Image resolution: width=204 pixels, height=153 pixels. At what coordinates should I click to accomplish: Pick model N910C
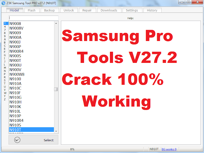(31, 88)
